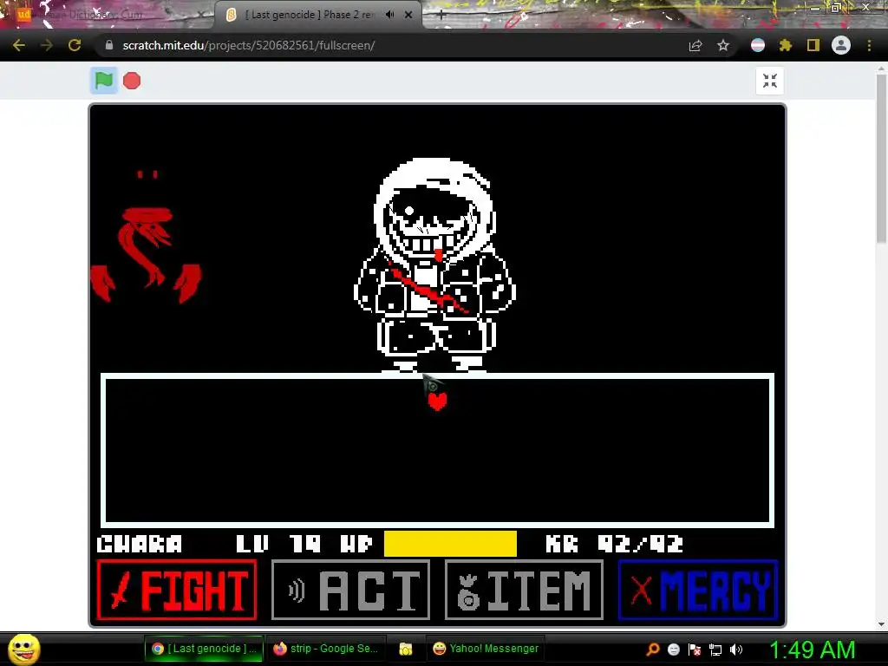Viewport: 888px width, 666px height.
Task: Click the yellow HP bar
Action: 450,544
